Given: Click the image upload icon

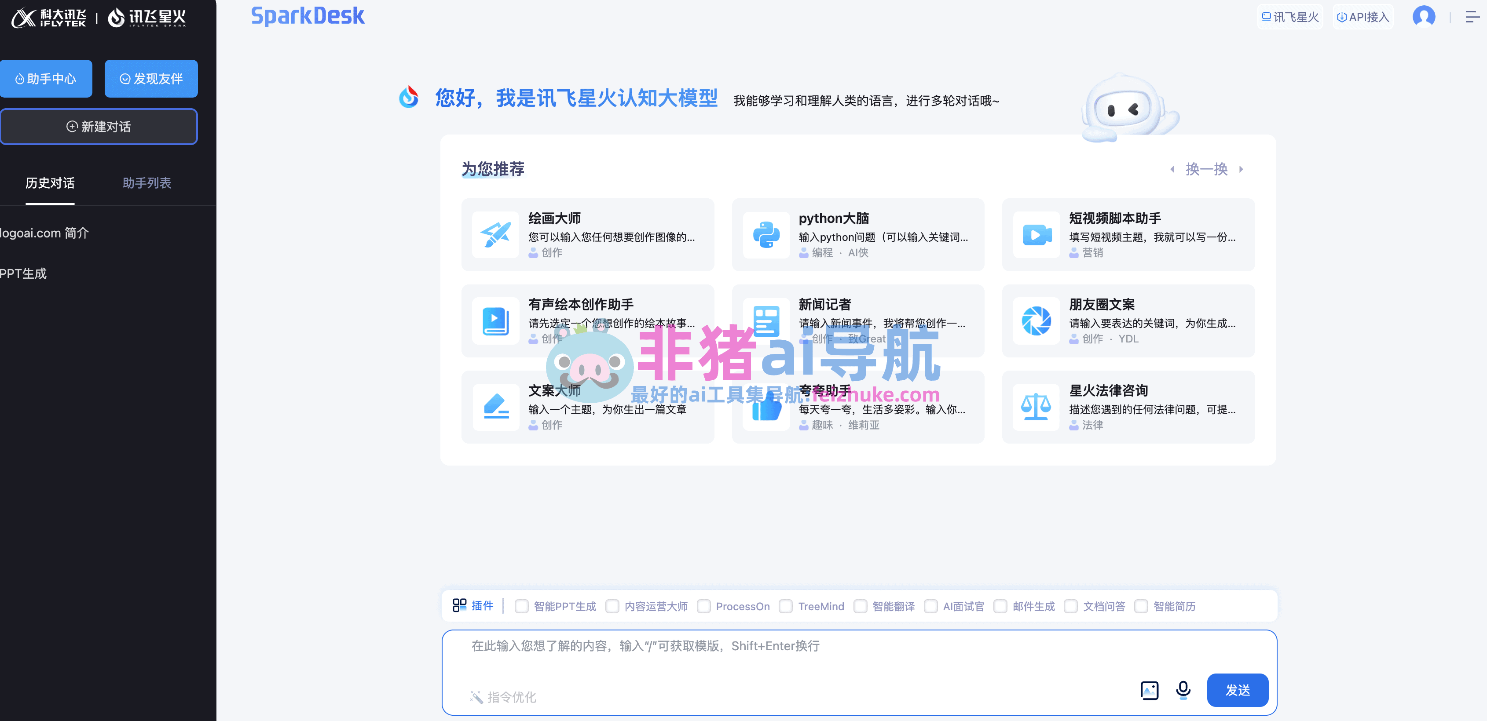Looking at the screenshot, I should (x=1149, y=690).
